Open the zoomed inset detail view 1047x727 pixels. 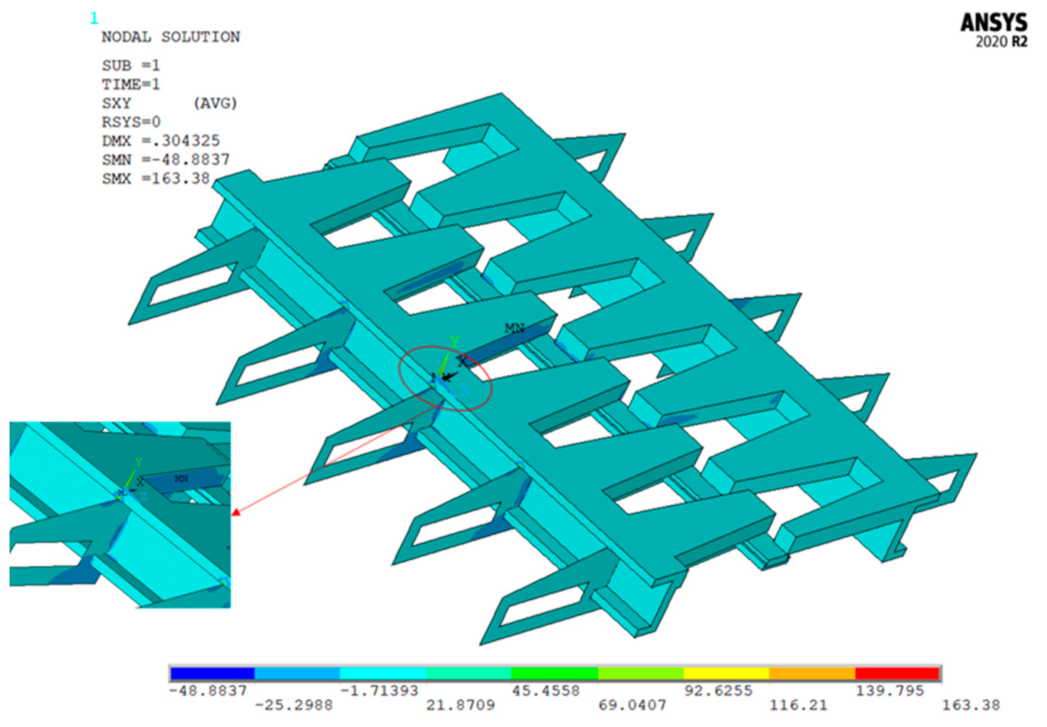(x=120, y=514)
